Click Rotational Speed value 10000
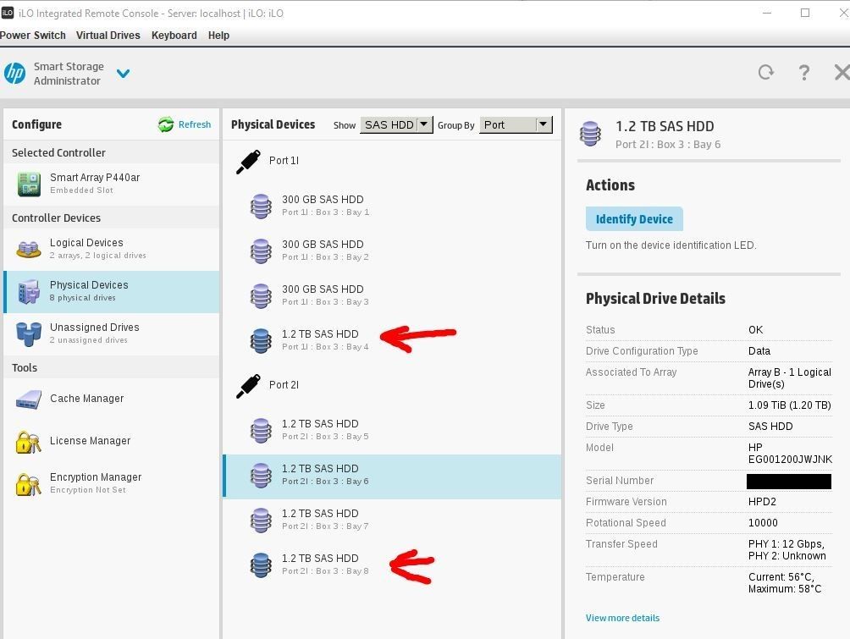Image resolution: width=850 pixels, height=639 pixels. point(763,522)
